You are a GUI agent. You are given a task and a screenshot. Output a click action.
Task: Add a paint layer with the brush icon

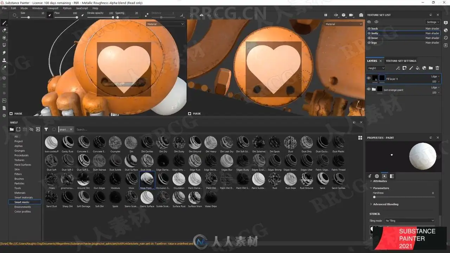(x=411, y=68)
